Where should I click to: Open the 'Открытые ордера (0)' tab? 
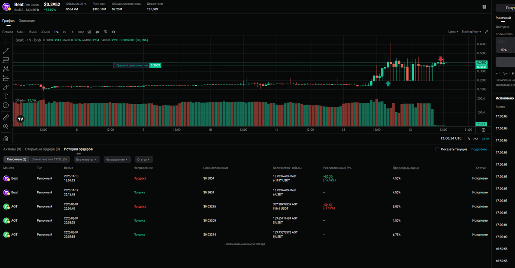tap(42, 149)
